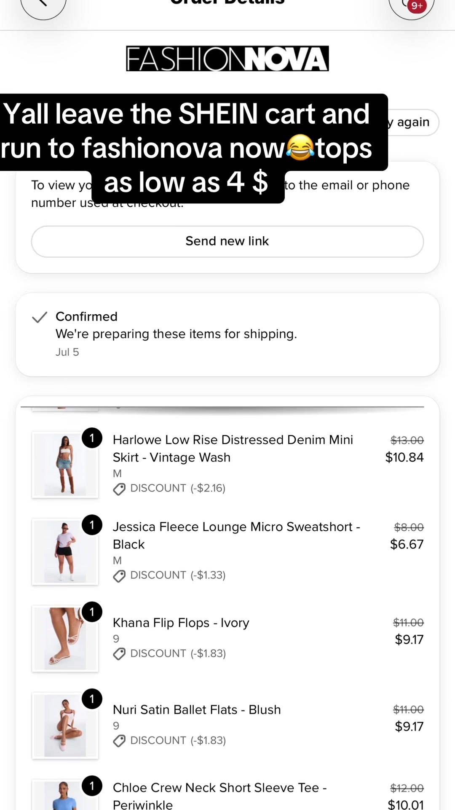This screenshot has width=455, height=810.
Task: Select Chloe Crew Neck Short Sleeve Tee title
Action: tap(220, 796)
